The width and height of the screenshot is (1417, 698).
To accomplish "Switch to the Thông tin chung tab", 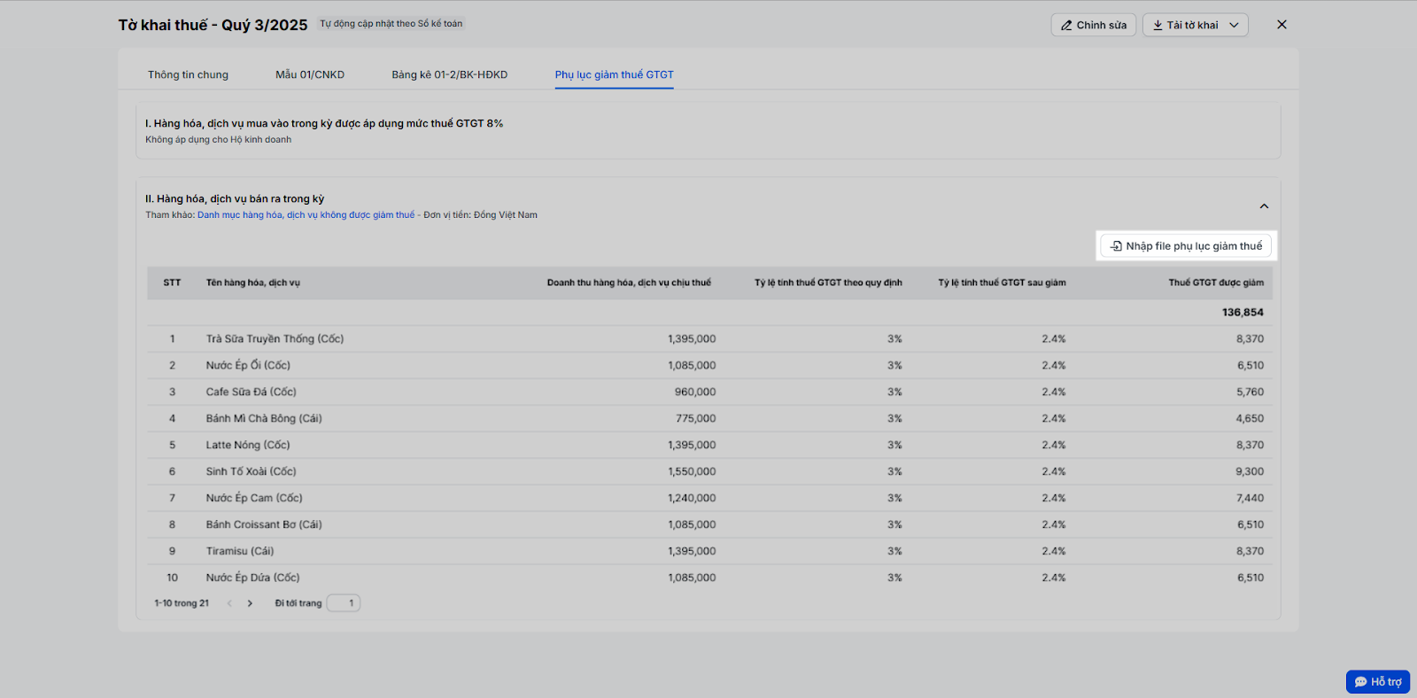I will (188, 74).
